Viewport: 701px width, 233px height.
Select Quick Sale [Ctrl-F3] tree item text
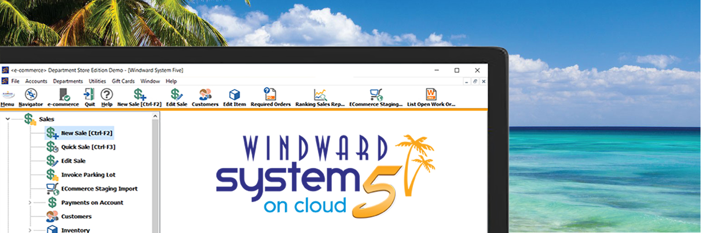pyautogui.click(x=88, y=147)
